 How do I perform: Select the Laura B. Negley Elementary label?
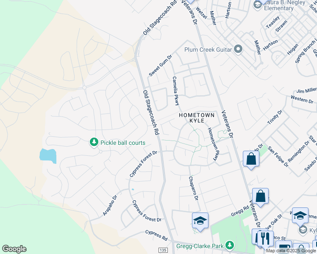(285, 5)
